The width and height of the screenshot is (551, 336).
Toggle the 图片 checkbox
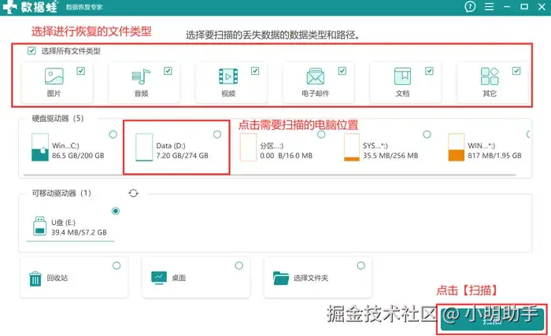81,71
